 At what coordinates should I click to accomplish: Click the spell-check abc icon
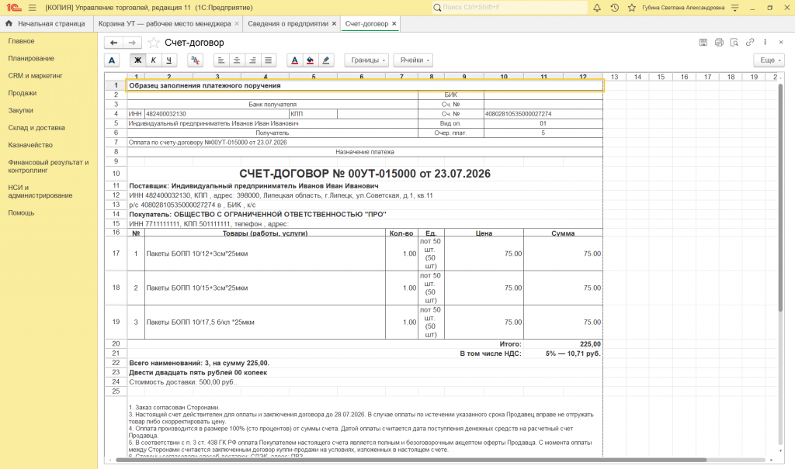pyautogui.click(x=195, y=60)
